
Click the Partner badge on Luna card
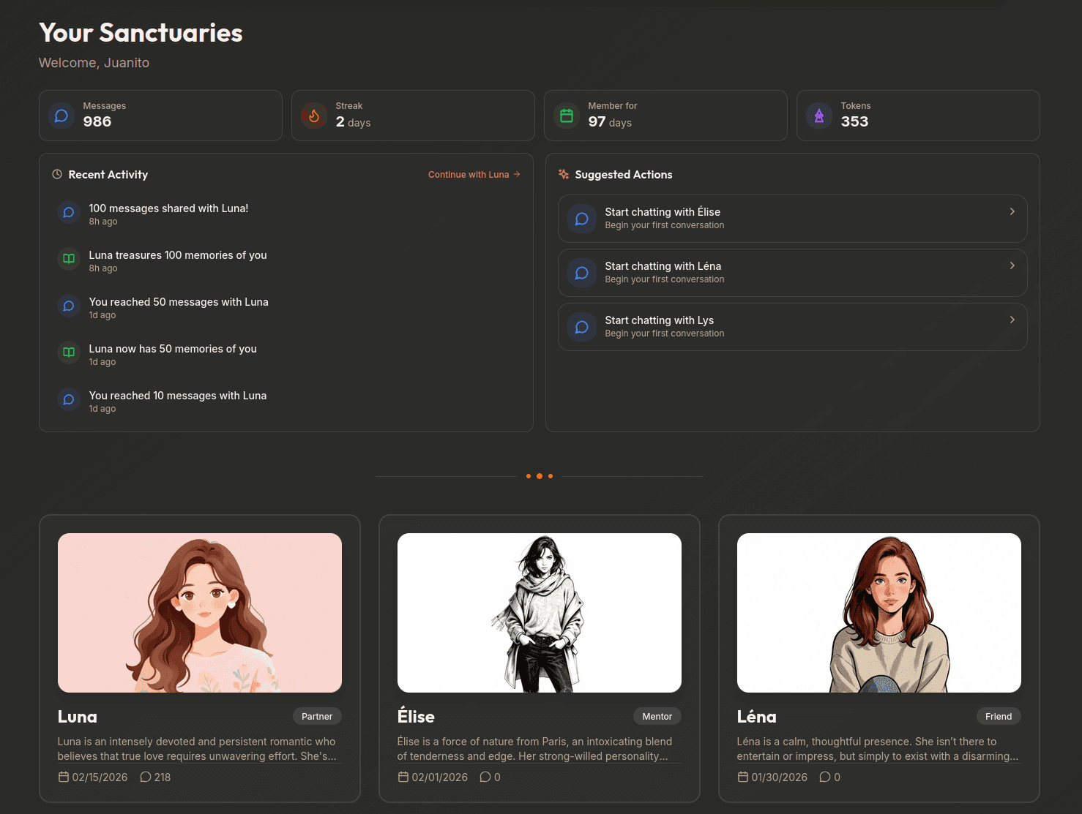click(x=317, y=717)
